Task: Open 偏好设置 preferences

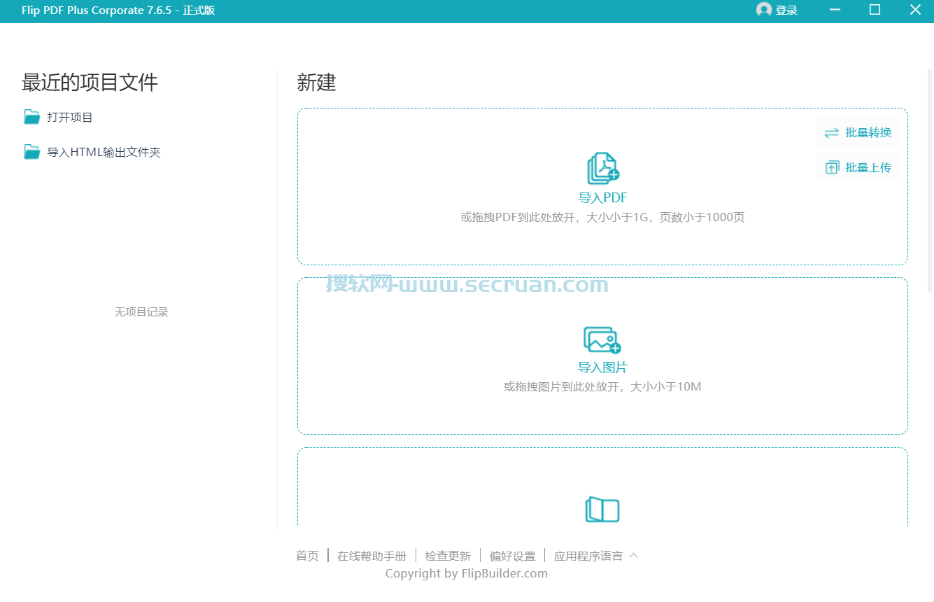Action: (512, 556)
